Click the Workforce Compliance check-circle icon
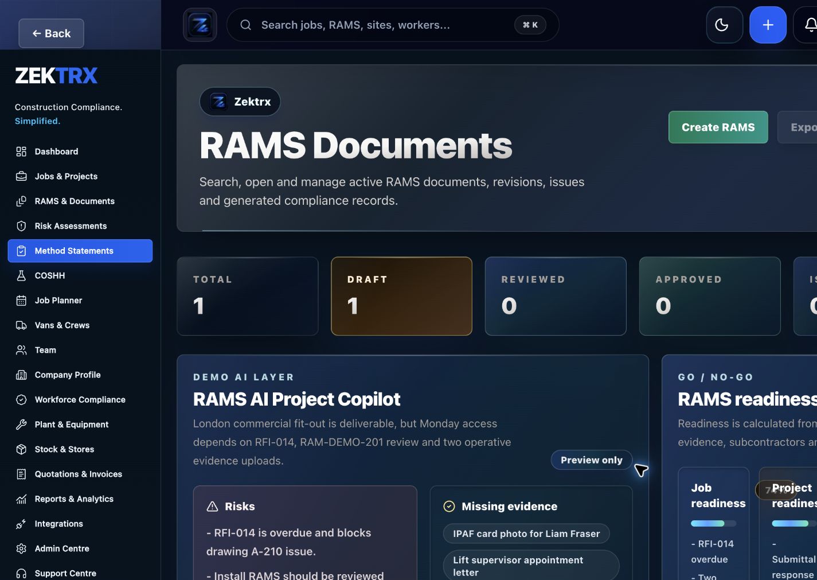817x580 pixels. coord(21,399)
